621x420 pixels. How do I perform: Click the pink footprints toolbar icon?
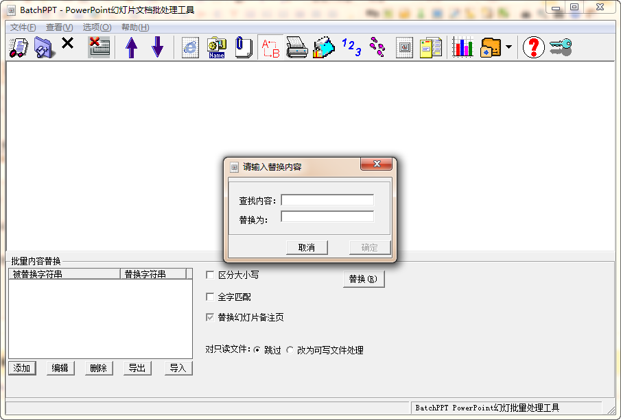[377, 47]
